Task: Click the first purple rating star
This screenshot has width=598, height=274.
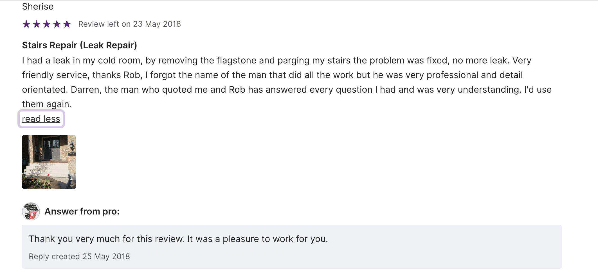Action: point(26,24)
